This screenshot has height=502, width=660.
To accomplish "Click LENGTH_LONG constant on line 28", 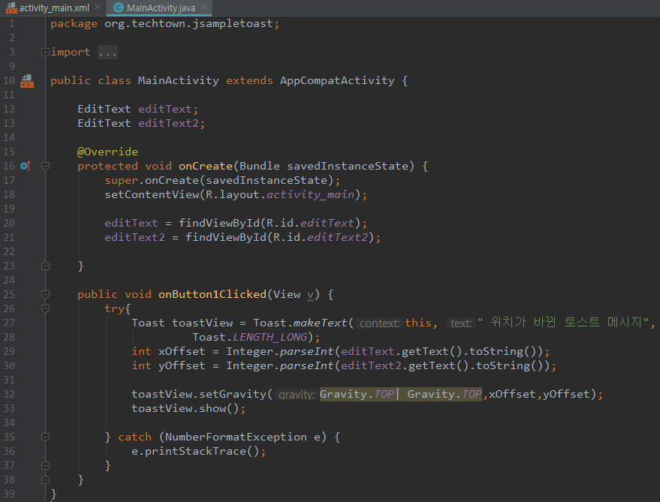I will (x=270, y=338).
